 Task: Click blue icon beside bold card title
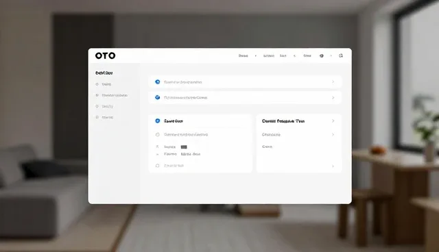click(x=157, y=121)
